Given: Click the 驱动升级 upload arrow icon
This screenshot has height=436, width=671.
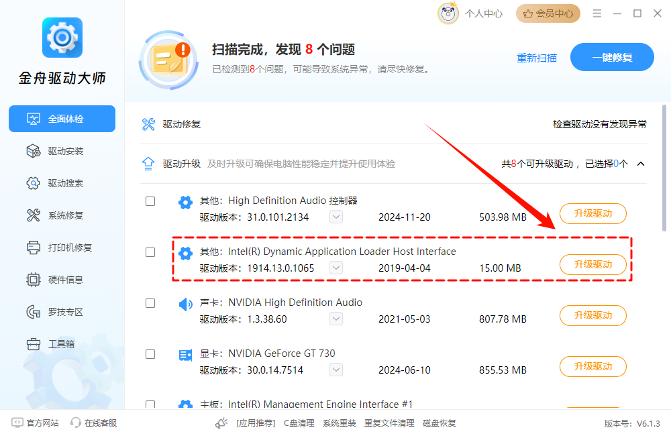Looking at the screenshot, I should click(x=148, y=164).
